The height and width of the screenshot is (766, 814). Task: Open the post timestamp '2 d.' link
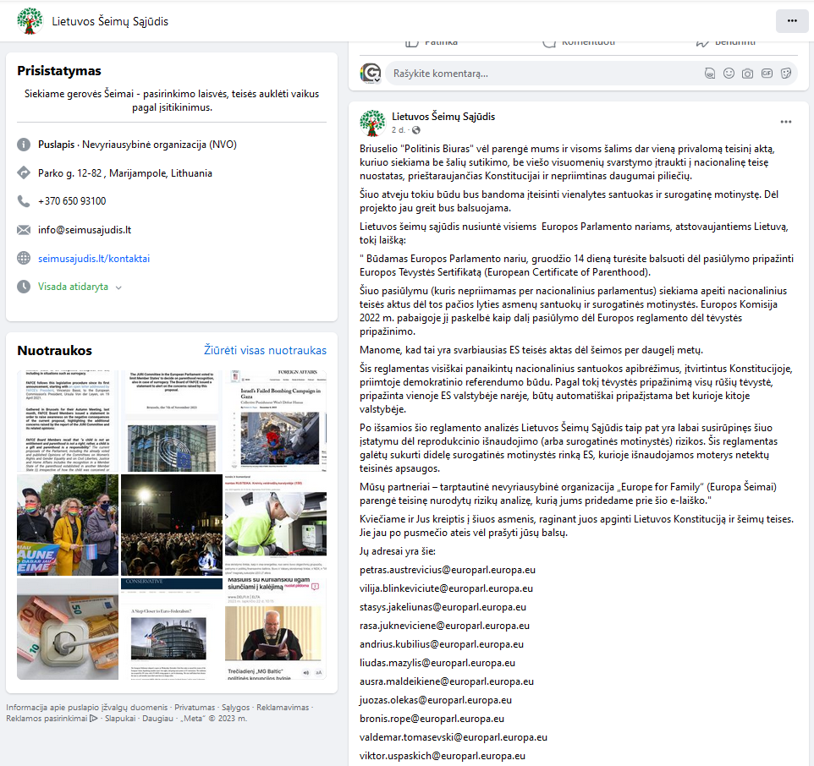pos(399,130)
